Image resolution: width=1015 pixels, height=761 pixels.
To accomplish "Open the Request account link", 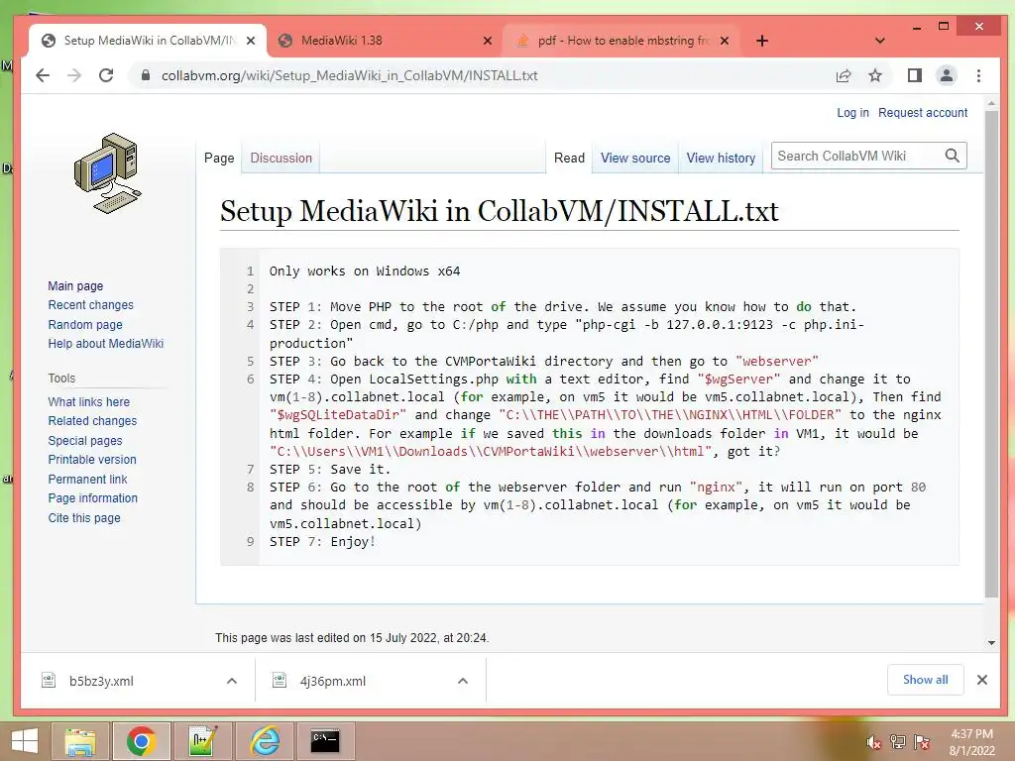I will click(x=923, y=113).
